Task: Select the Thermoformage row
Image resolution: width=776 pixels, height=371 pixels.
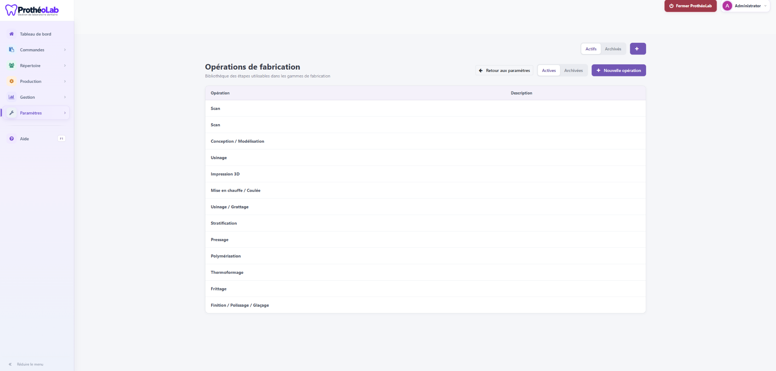Action: click(x=425, y=272)
